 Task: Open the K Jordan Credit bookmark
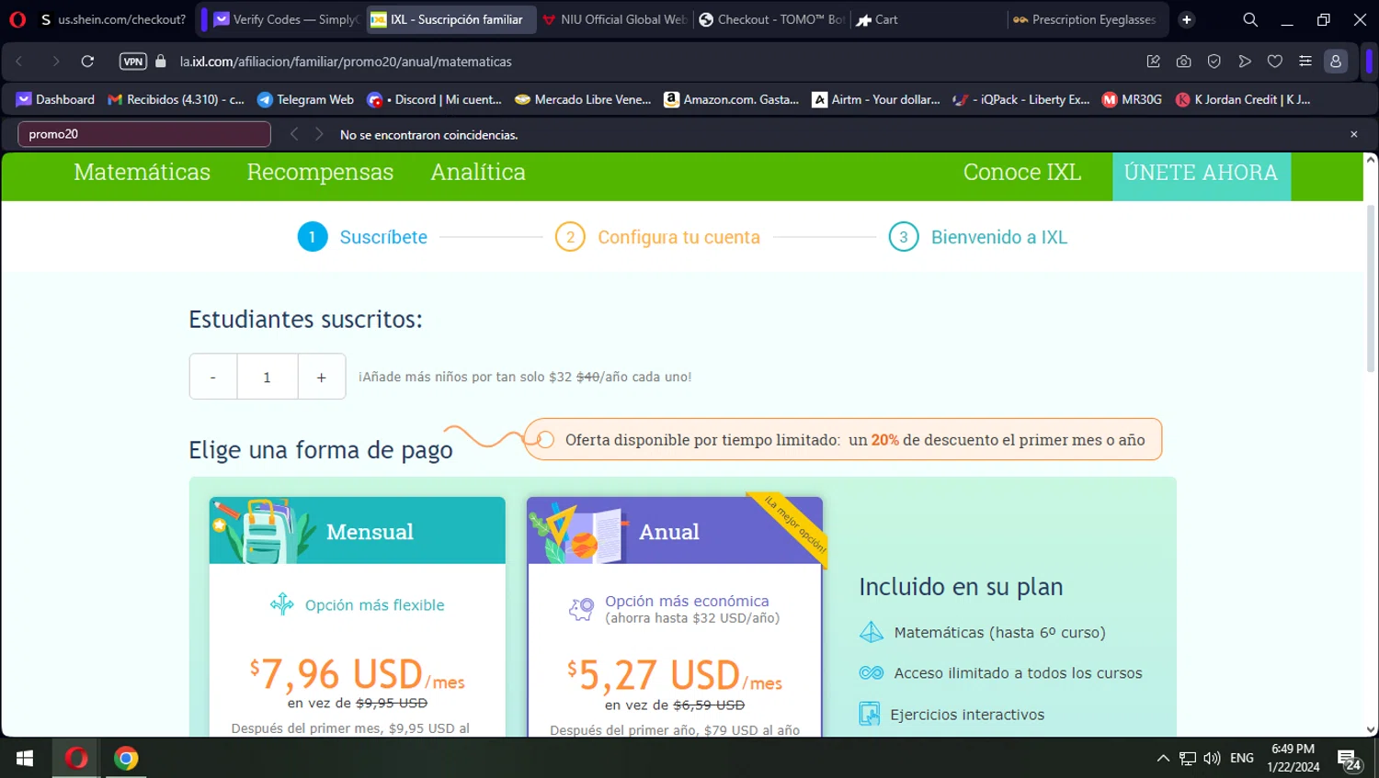click(1243, 99)
